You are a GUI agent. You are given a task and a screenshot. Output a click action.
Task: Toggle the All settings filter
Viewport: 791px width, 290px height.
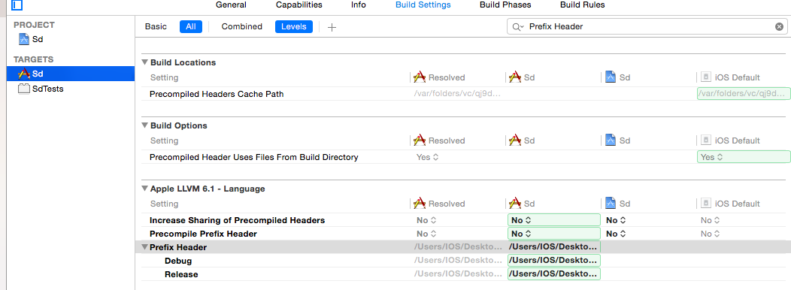coord(191,27)
